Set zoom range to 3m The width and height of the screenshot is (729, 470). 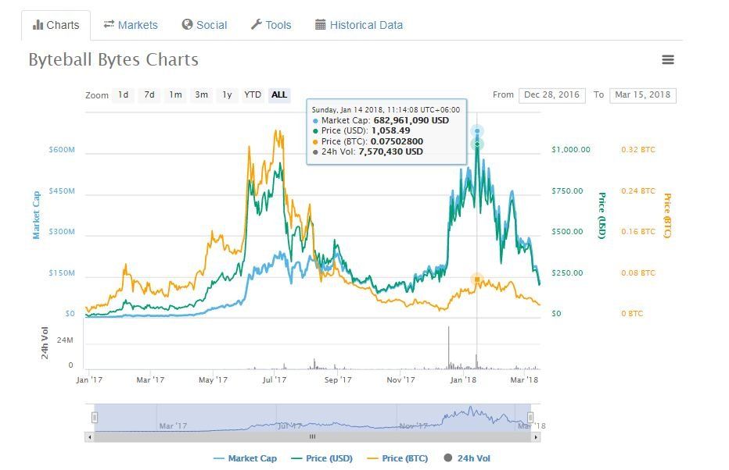201,95
